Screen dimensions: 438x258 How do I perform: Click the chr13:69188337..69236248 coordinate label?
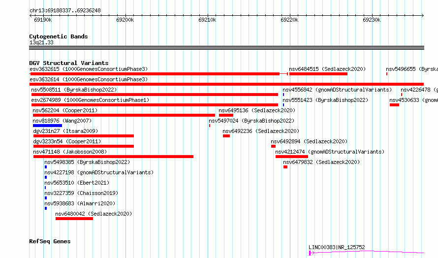coord(65,11)
